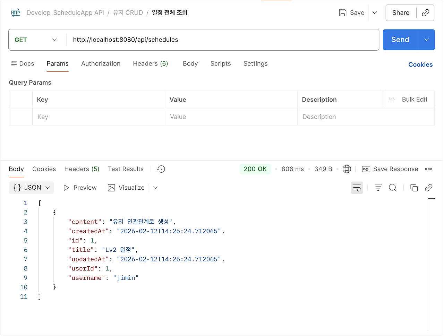The width and height of the screenshot is (444, 336).
Task: Click the 200 OK status badge
Action: coord(255,169)
